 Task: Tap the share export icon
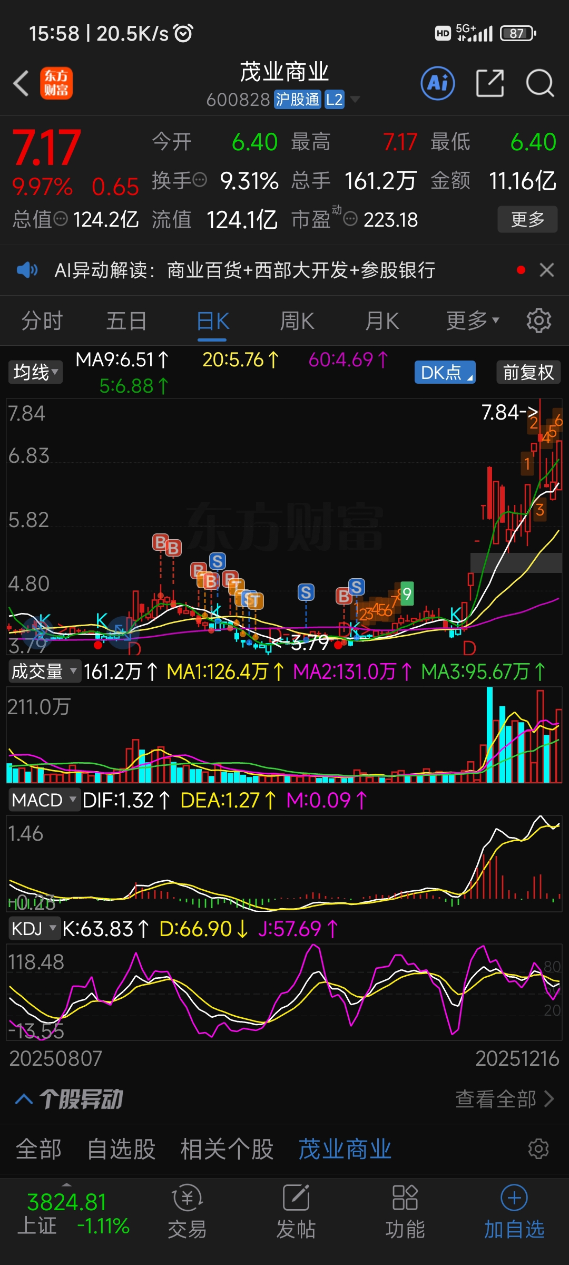pyautogui.click(x=490, y=83)
